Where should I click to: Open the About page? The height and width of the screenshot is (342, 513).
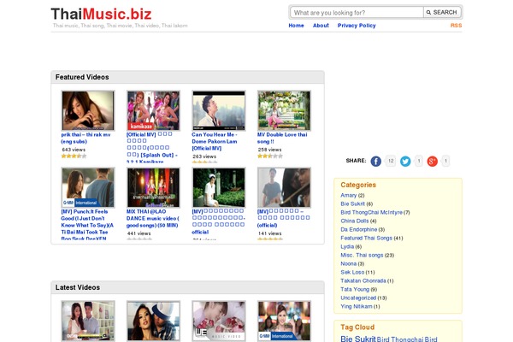pyautogui.click(x=321, y=26)
